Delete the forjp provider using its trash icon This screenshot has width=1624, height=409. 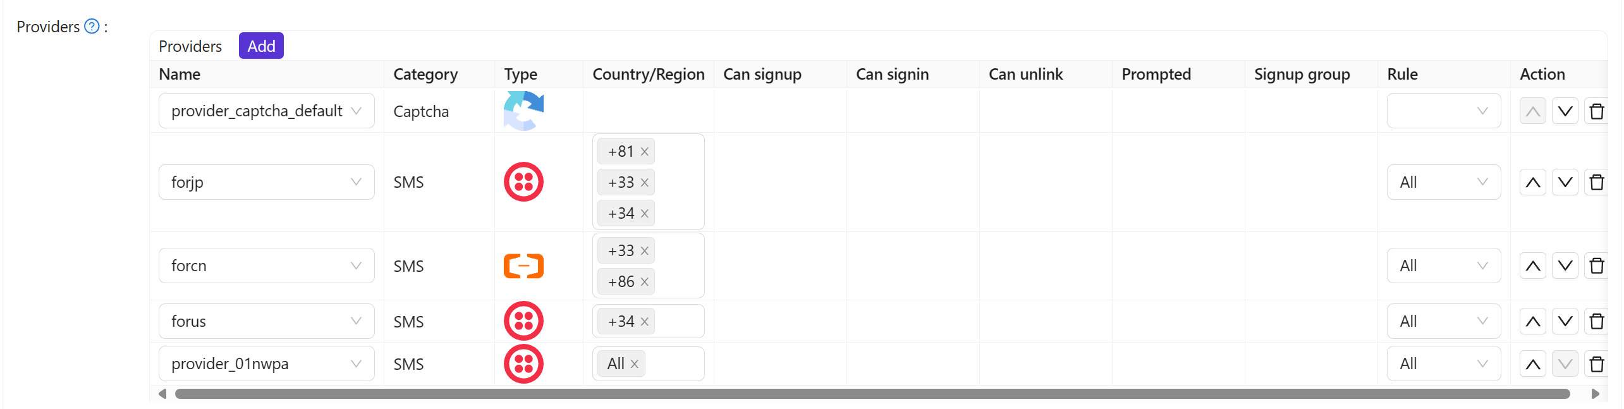pos(1597,181)
